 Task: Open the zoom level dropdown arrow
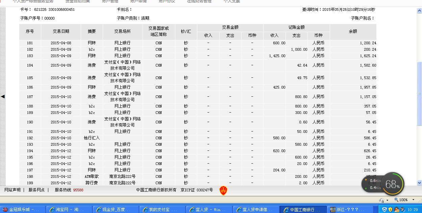tap(413, 200)
